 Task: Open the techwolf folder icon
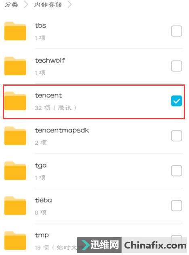pyautogui.click(x=15, y=66)
